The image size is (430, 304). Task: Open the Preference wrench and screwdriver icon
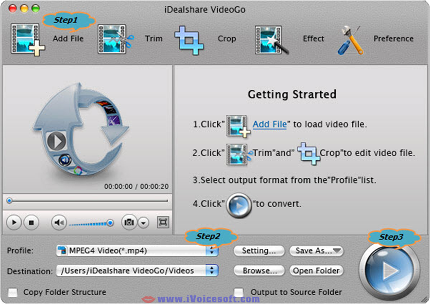tap(350, 40)
